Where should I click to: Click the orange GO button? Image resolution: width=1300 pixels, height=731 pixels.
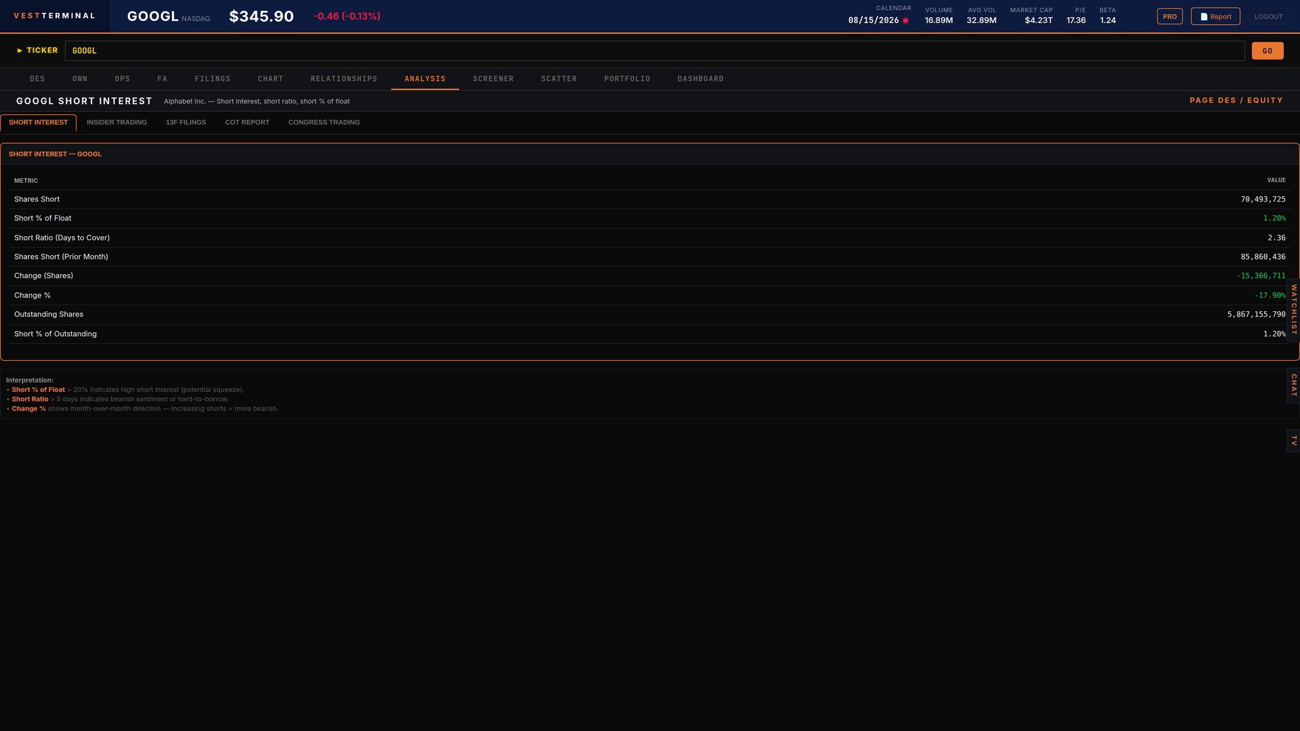(1267, 51)
